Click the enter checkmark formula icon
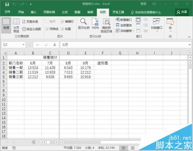This screenshot has width=193, height=151. (x=46, y=45)
